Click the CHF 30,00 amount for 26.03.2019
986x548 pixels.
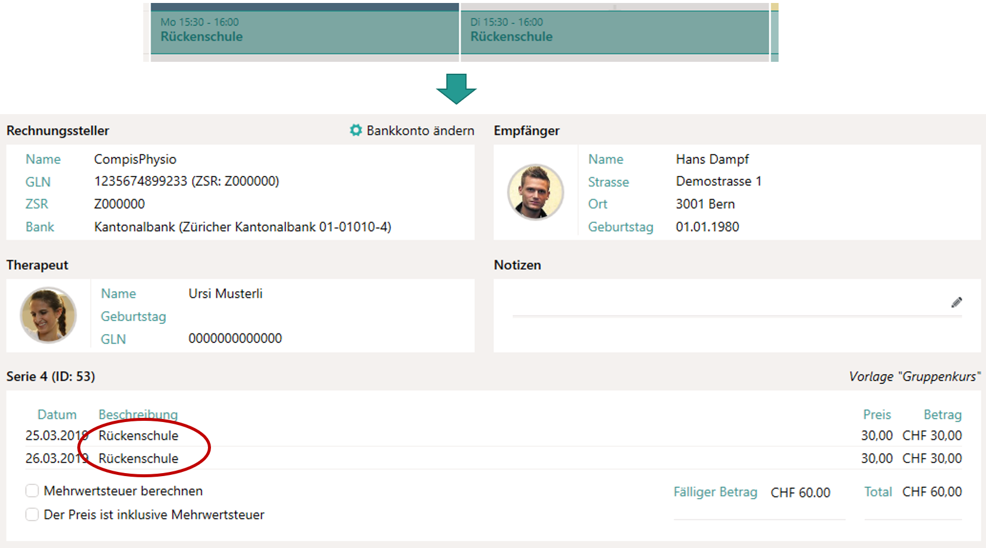click(x=932, y=459)
